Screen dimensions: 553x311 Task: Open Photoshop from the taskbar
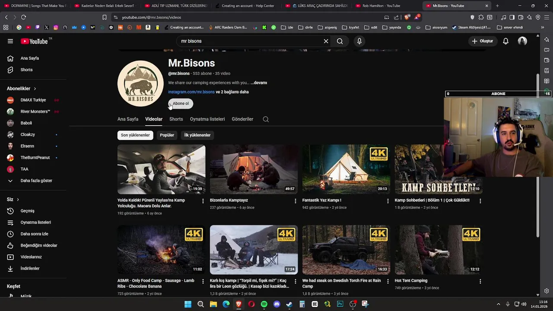click(340, 304)
